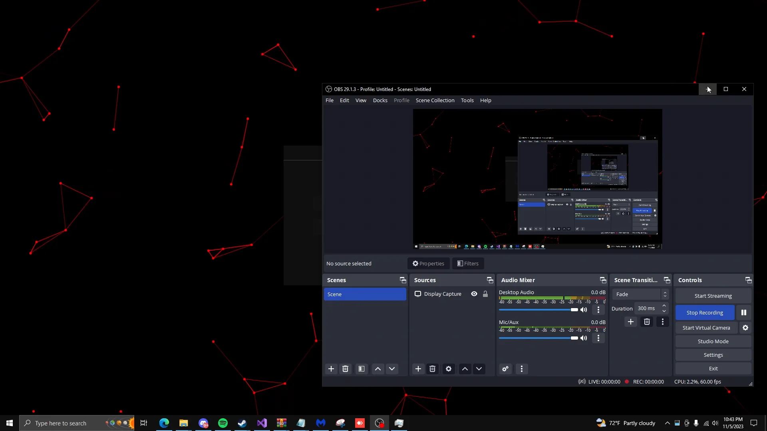Configure virtual camera gear icon
Viewport: 767px width, 431px height.
point(745,328)
